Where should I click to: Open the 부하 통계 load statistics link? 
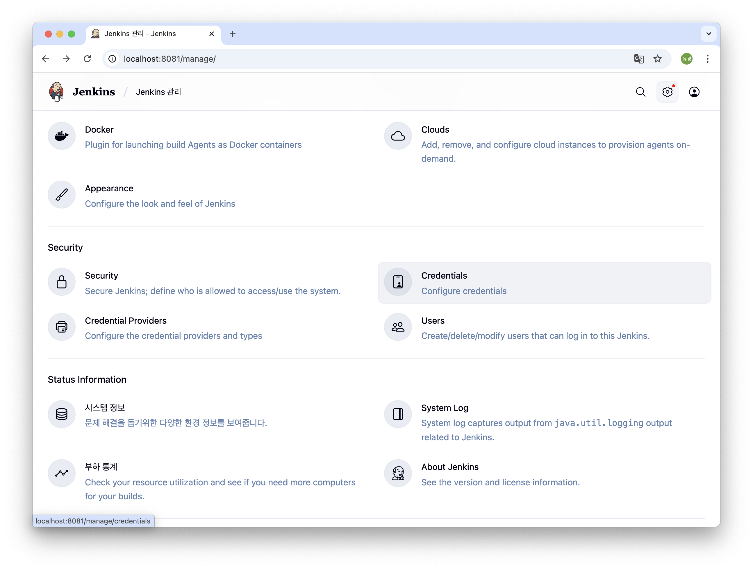click(x=101, y=466)
